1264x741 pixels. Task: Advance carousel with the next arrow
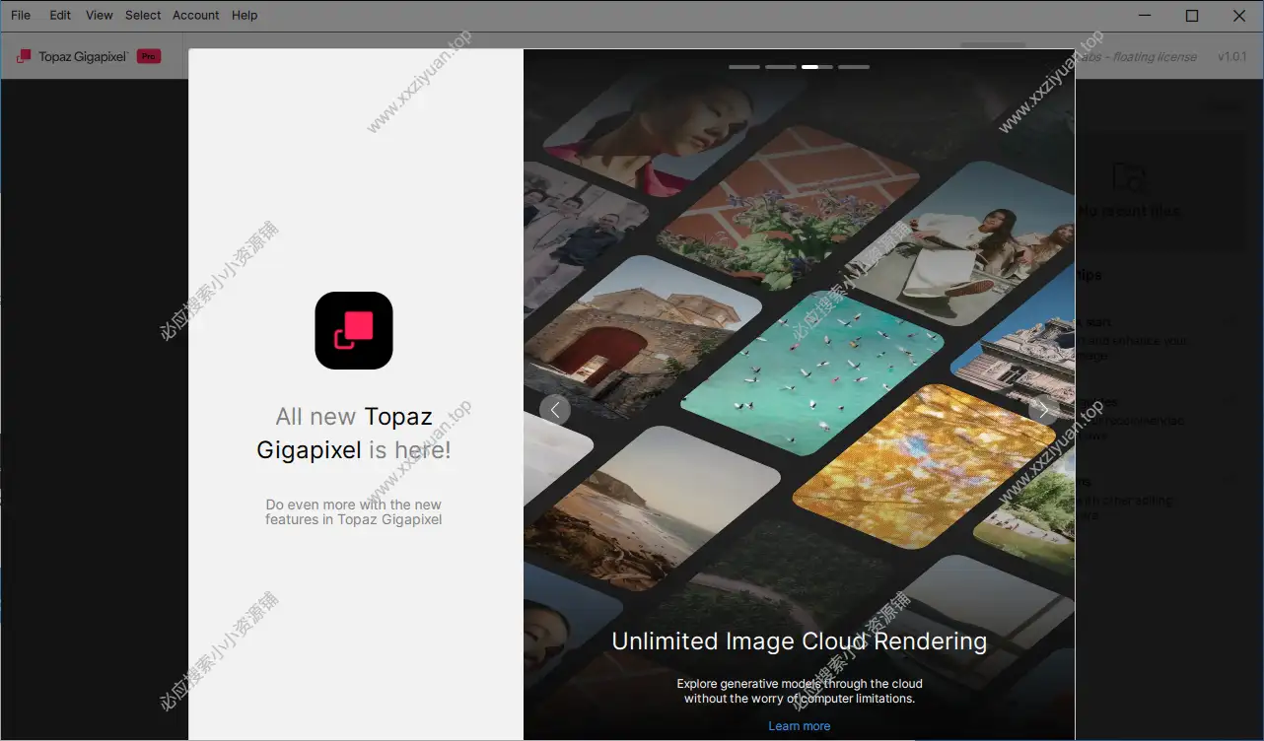tap(1043, 409)
